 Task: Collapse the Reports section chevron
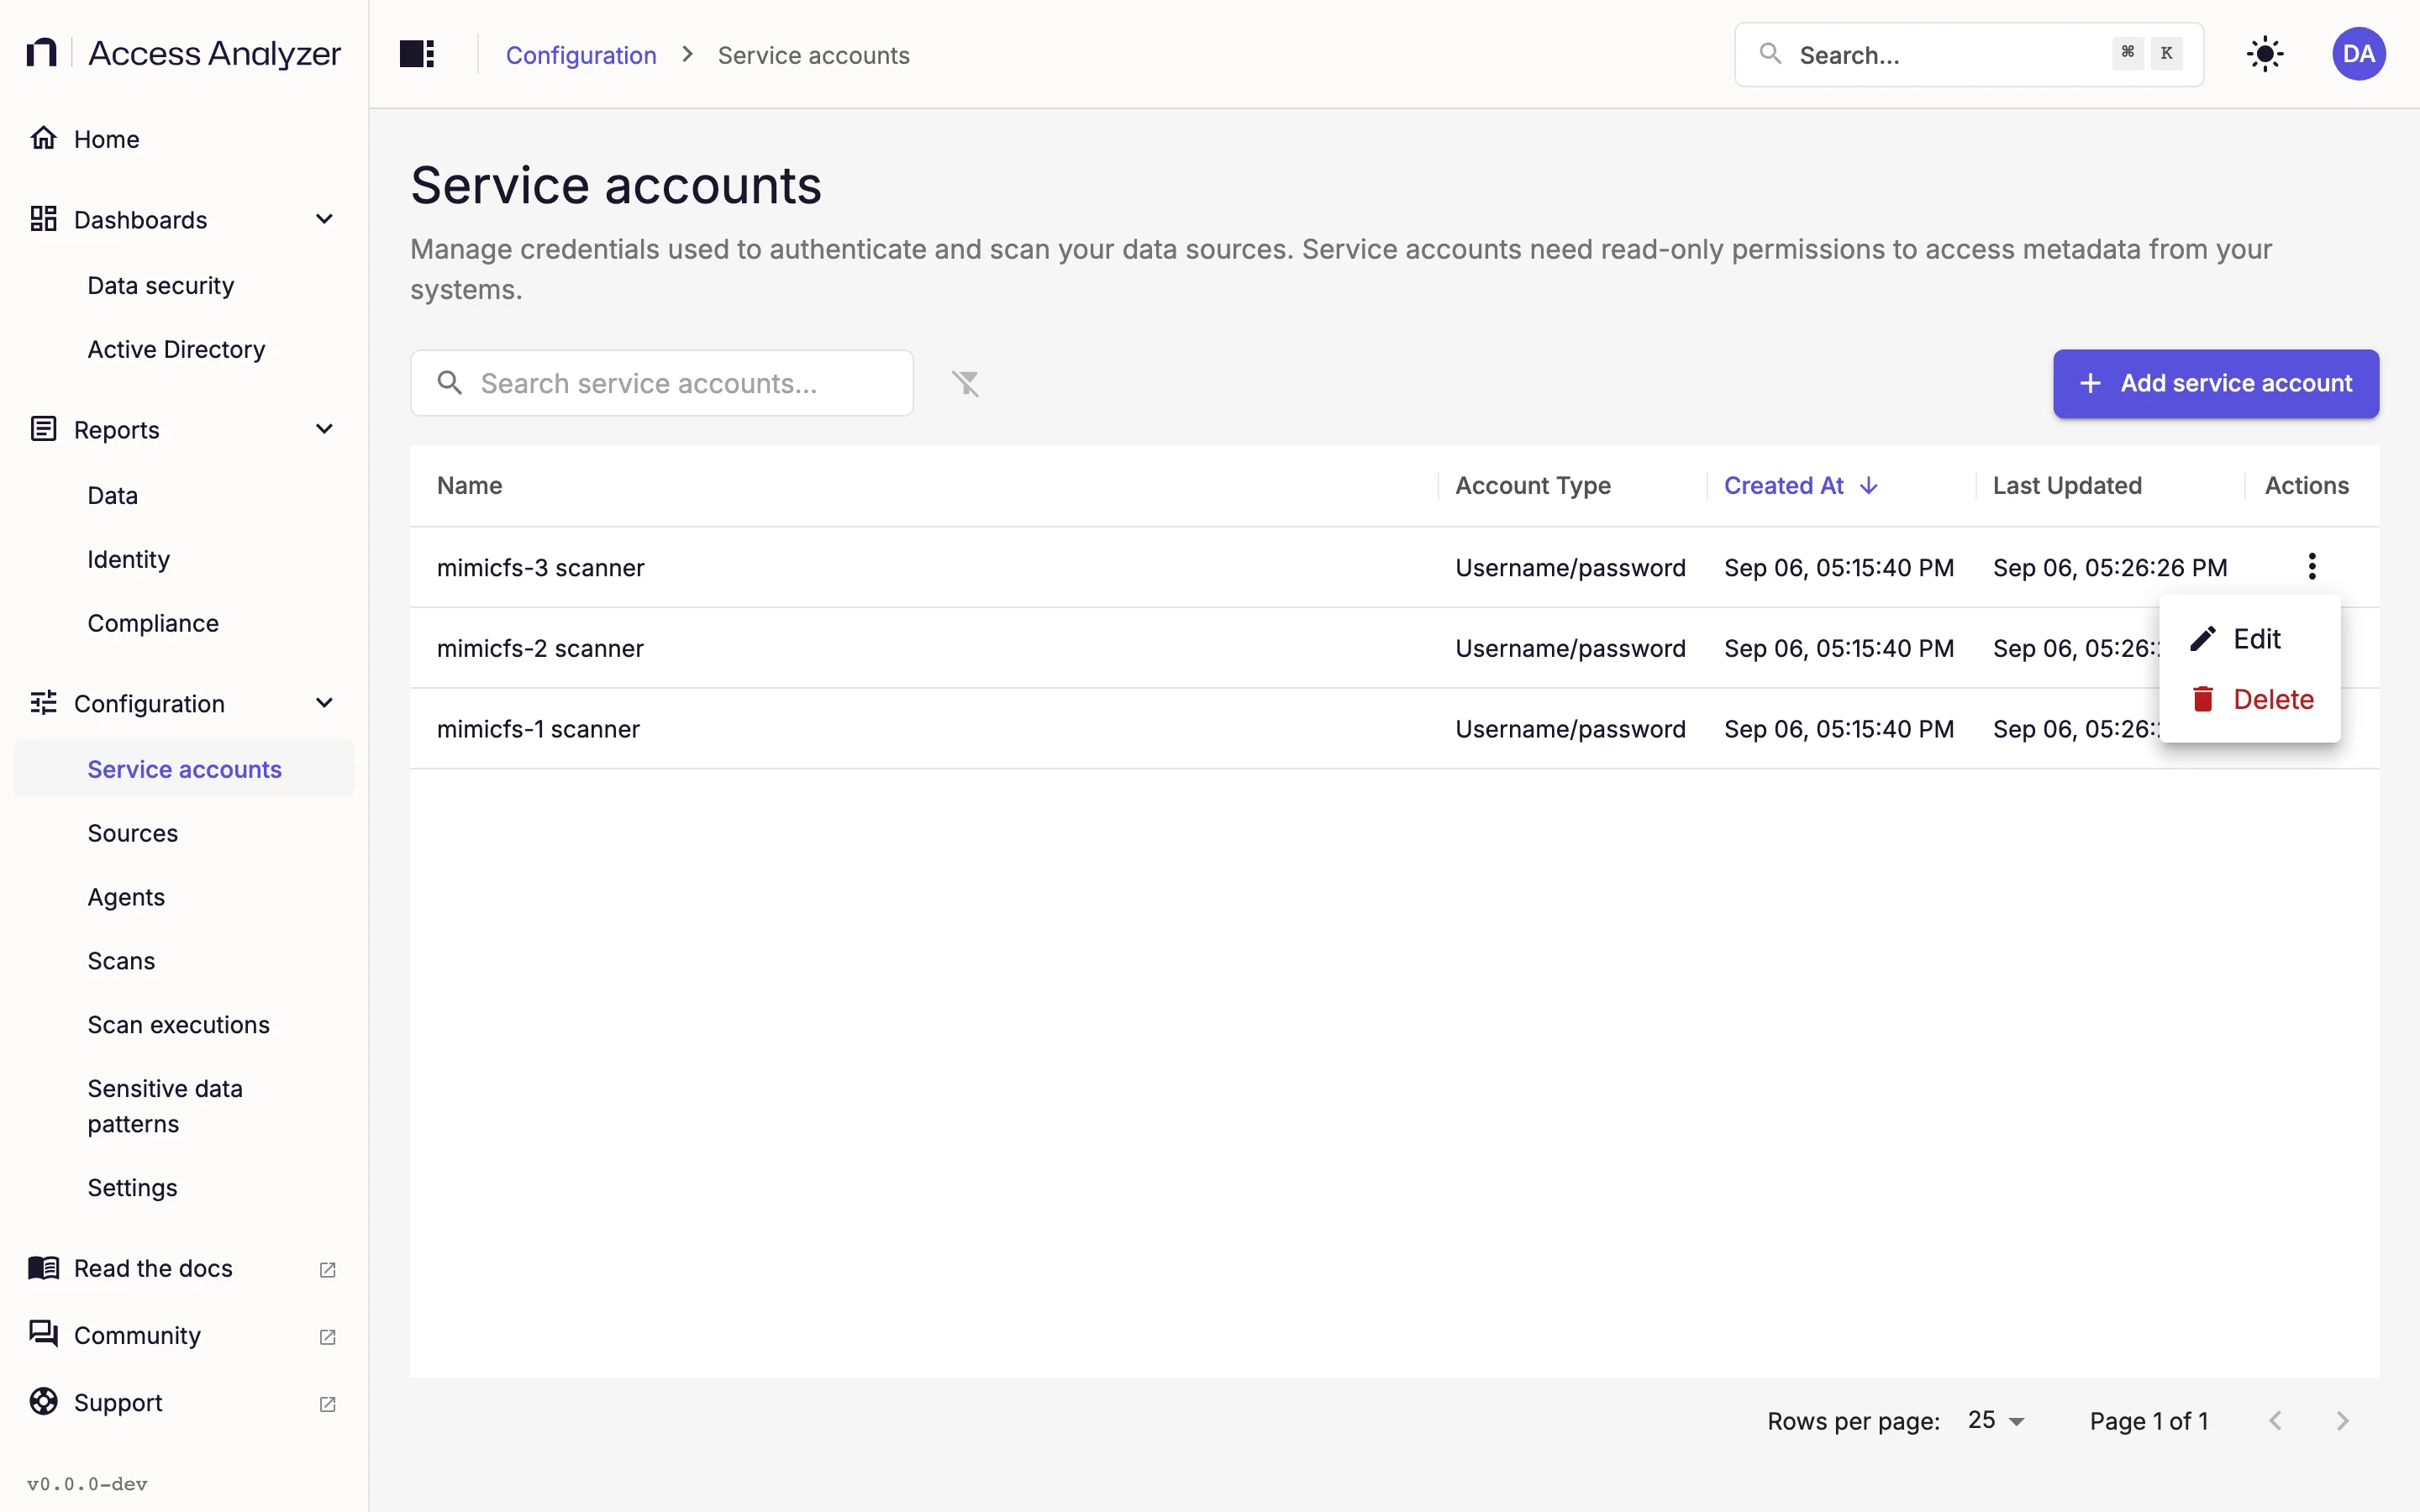click(x=324, y=429)
